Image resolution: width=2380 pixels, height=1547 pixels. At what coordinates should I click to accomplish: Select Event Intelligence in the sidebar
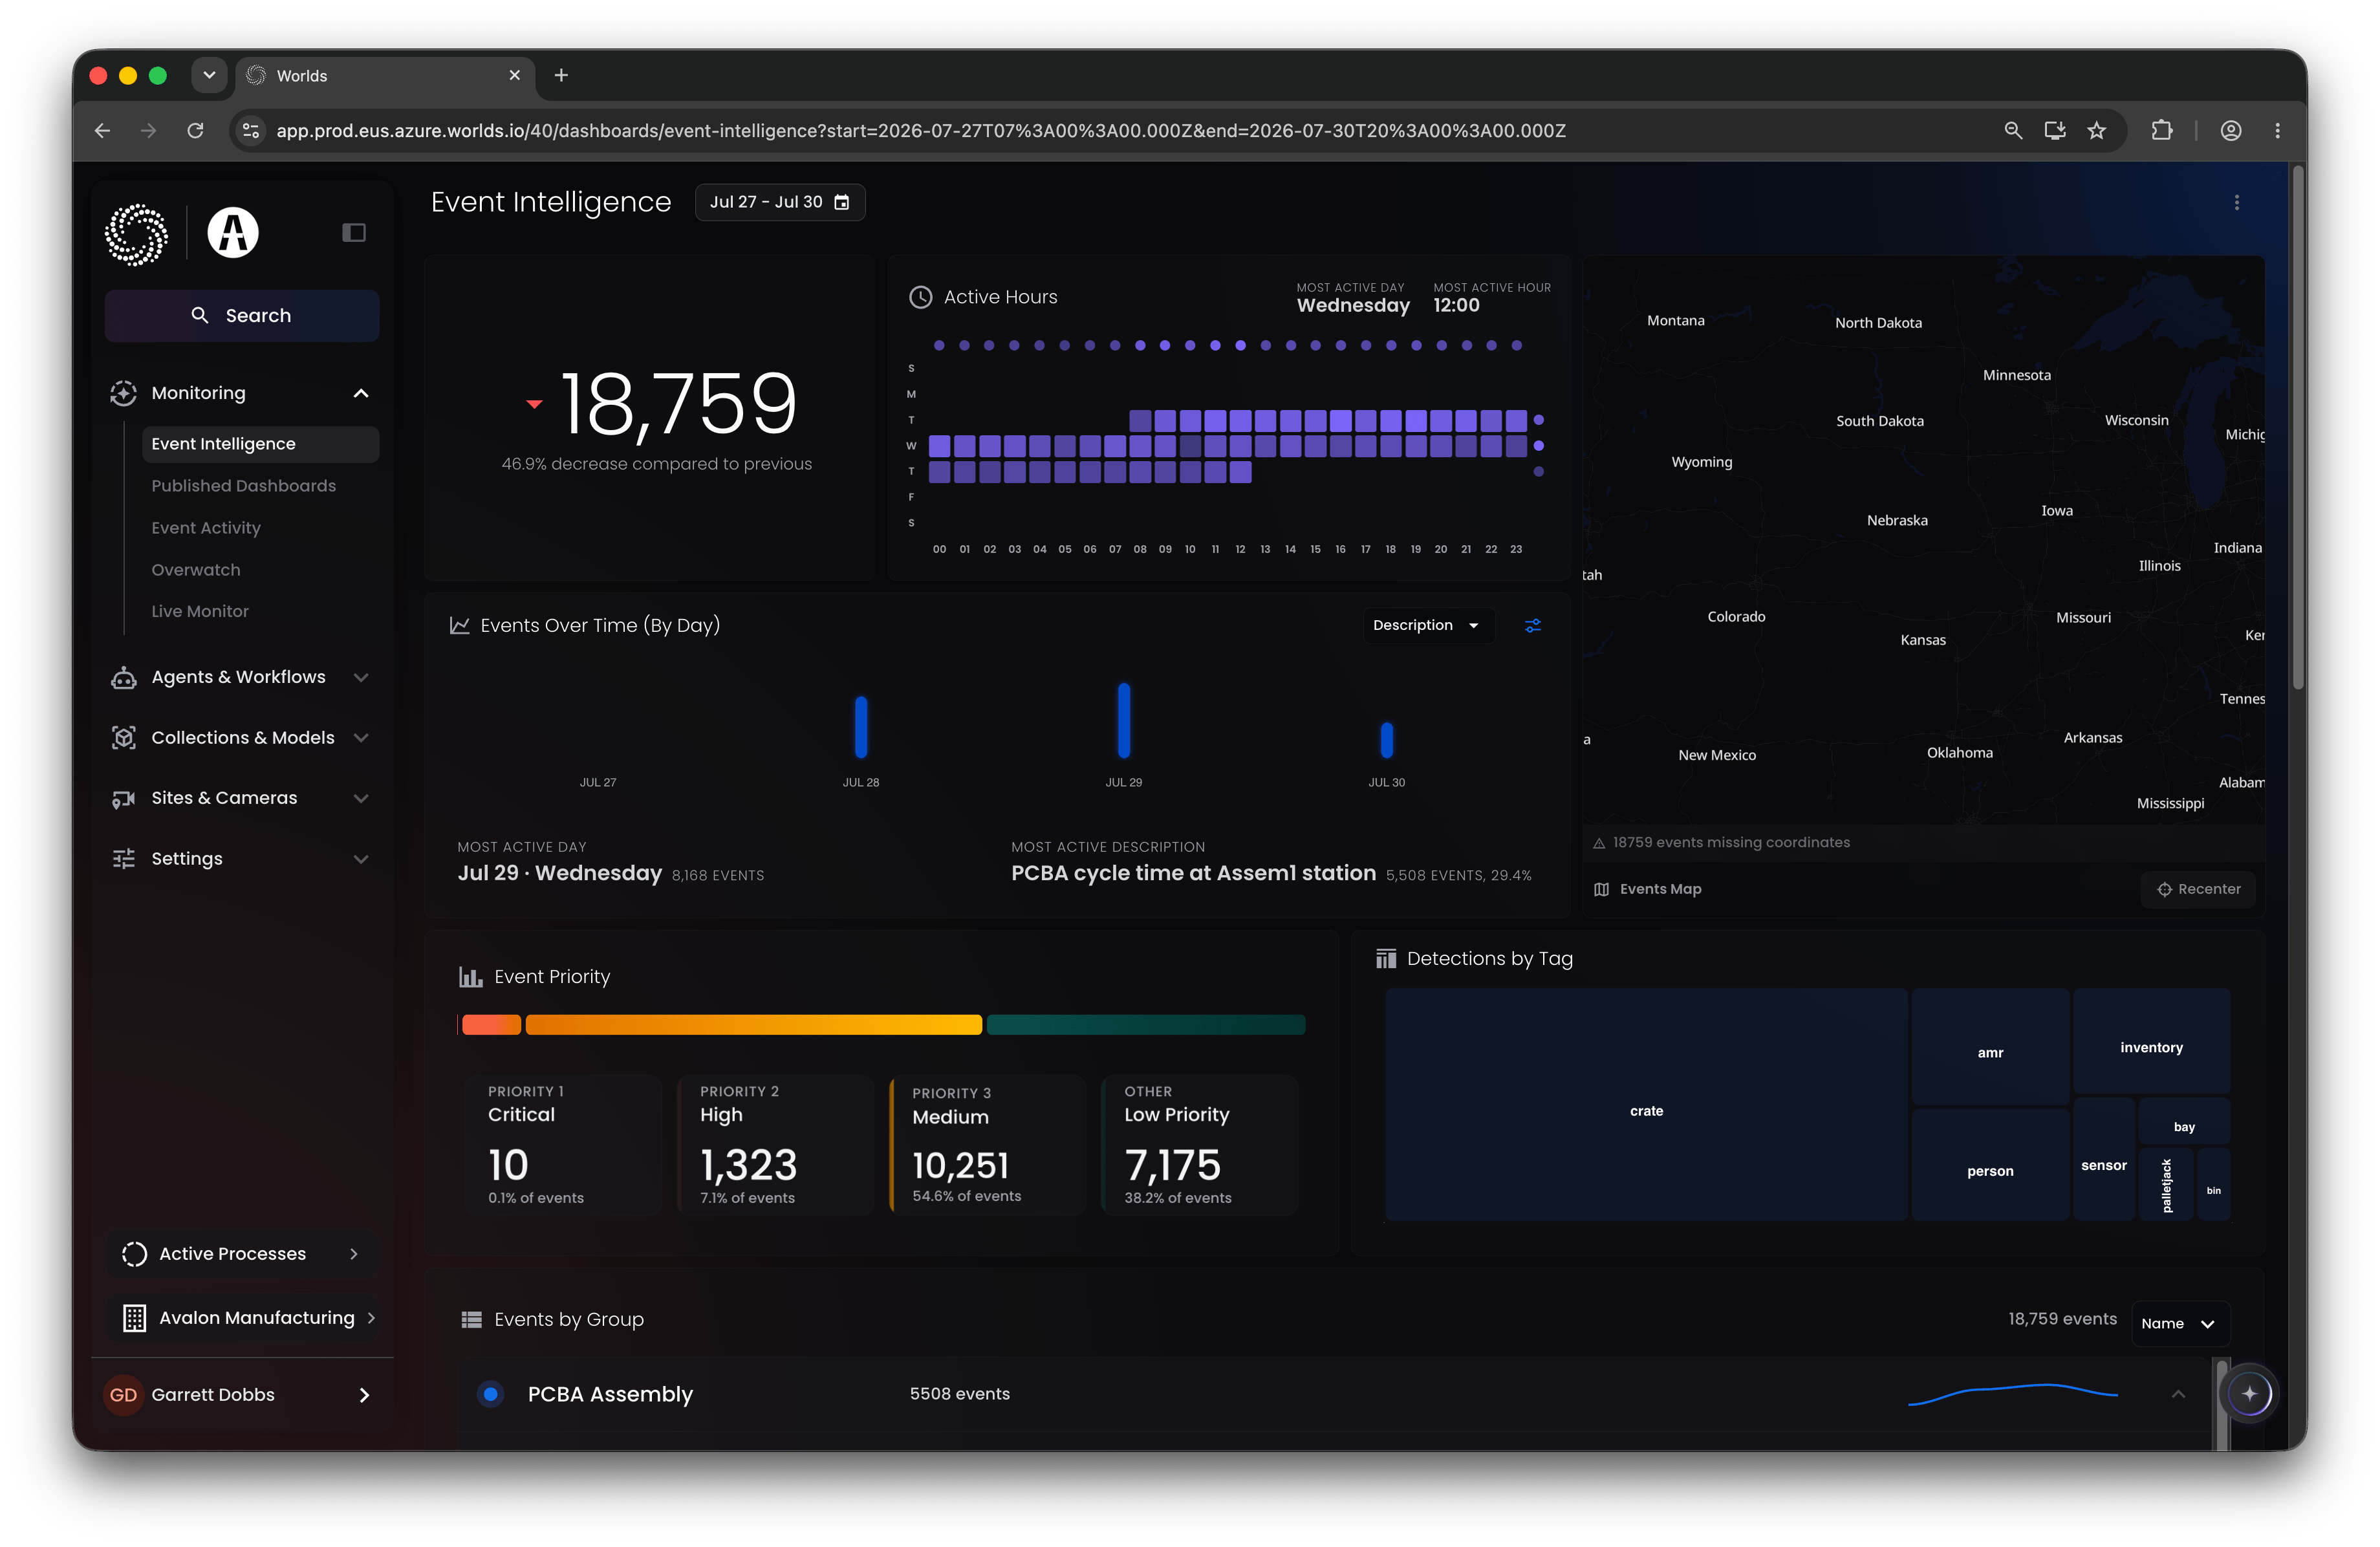(260, 444)
